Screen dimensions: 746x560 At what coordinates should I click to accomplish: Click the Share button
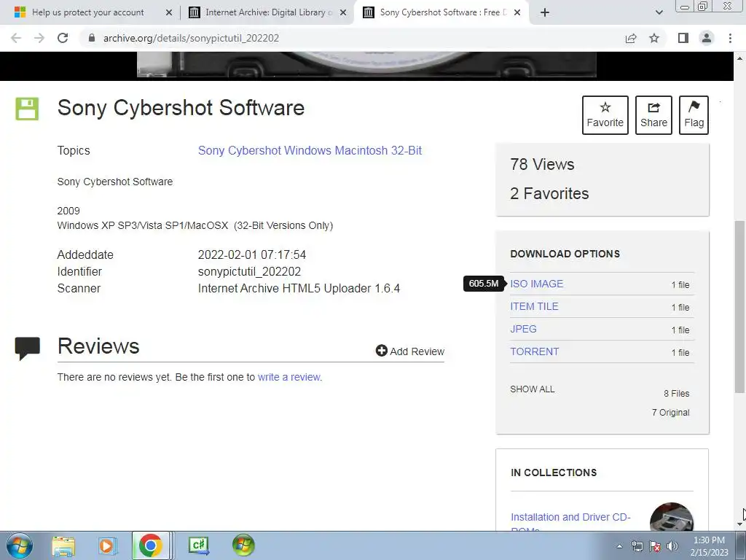653,115
